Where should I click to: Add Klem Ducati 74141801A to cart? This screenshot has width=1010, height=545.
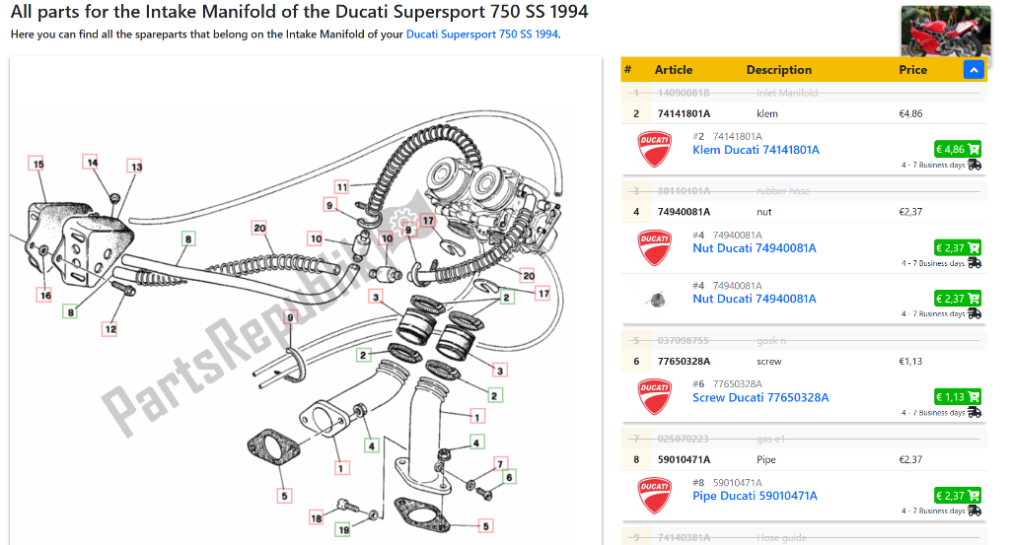coord(957,149)
